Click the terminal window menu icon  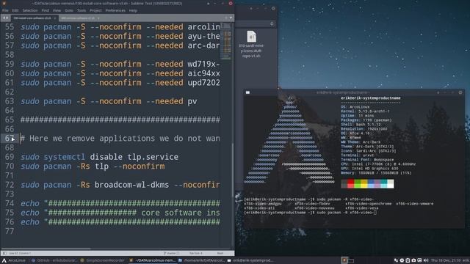point(247,92)
